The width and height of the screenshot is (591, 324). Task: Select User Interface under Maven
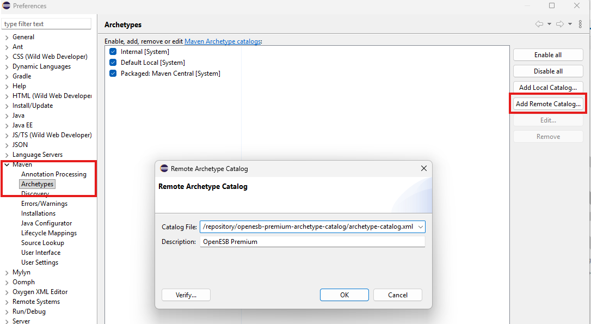tap(41, 252)
